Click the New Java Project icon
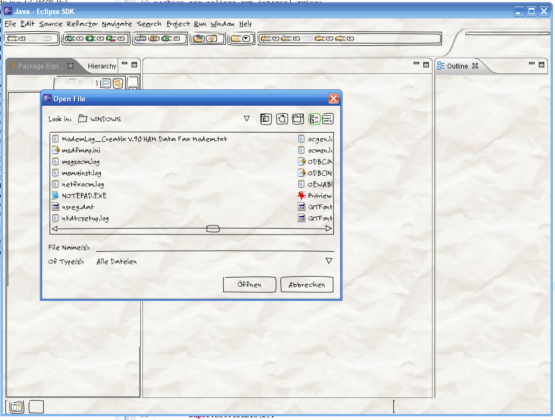This screenshot has width=555, height=420. tap(141, 38)
